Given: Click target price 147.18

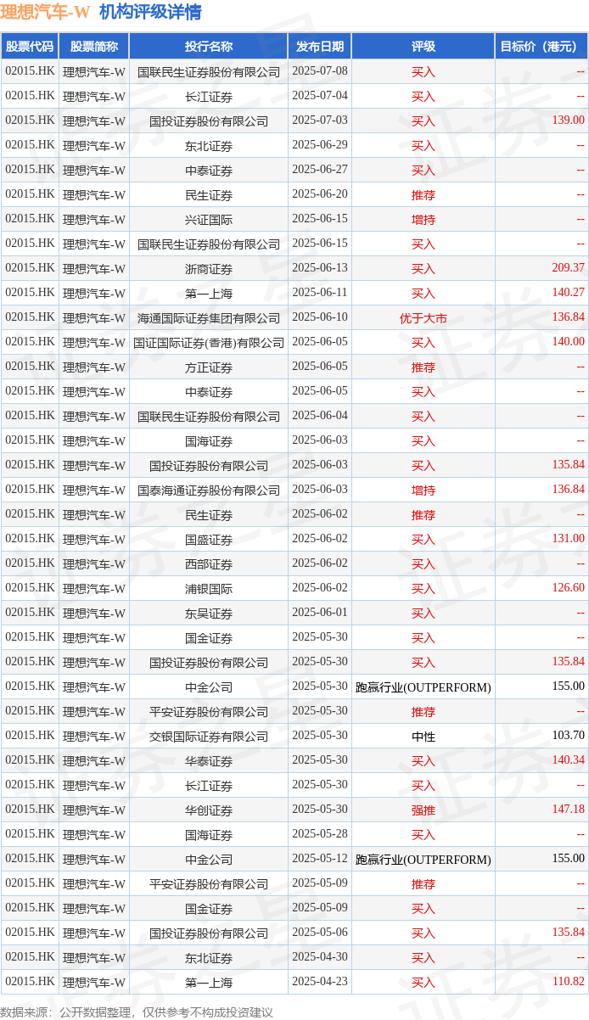Looking at the screenshot, I should click(568, 810).
